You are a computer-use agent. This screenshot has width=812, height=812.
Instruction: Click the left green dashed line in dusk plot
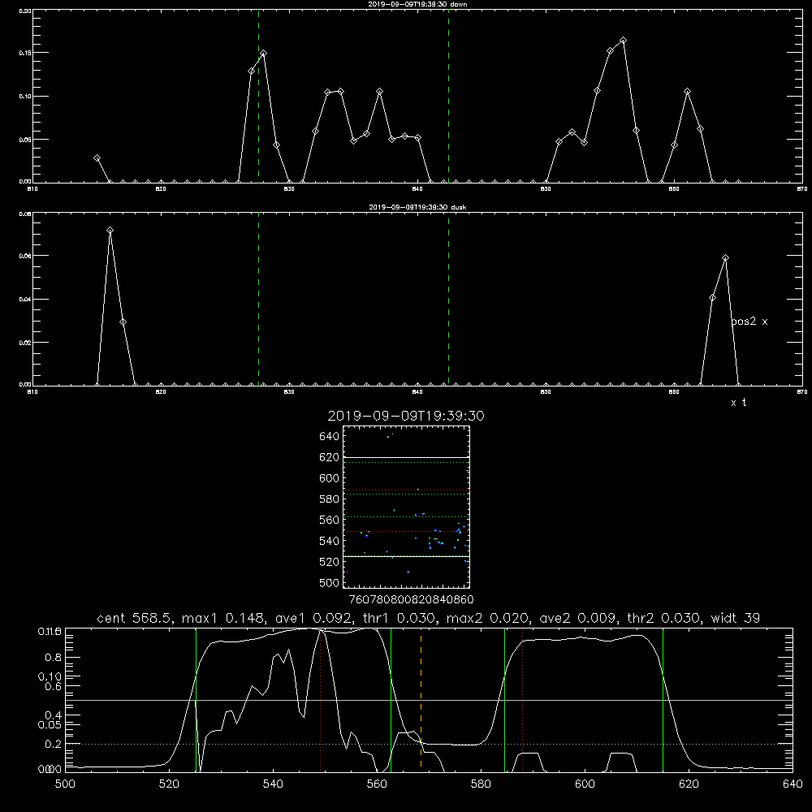click(258, 299)
